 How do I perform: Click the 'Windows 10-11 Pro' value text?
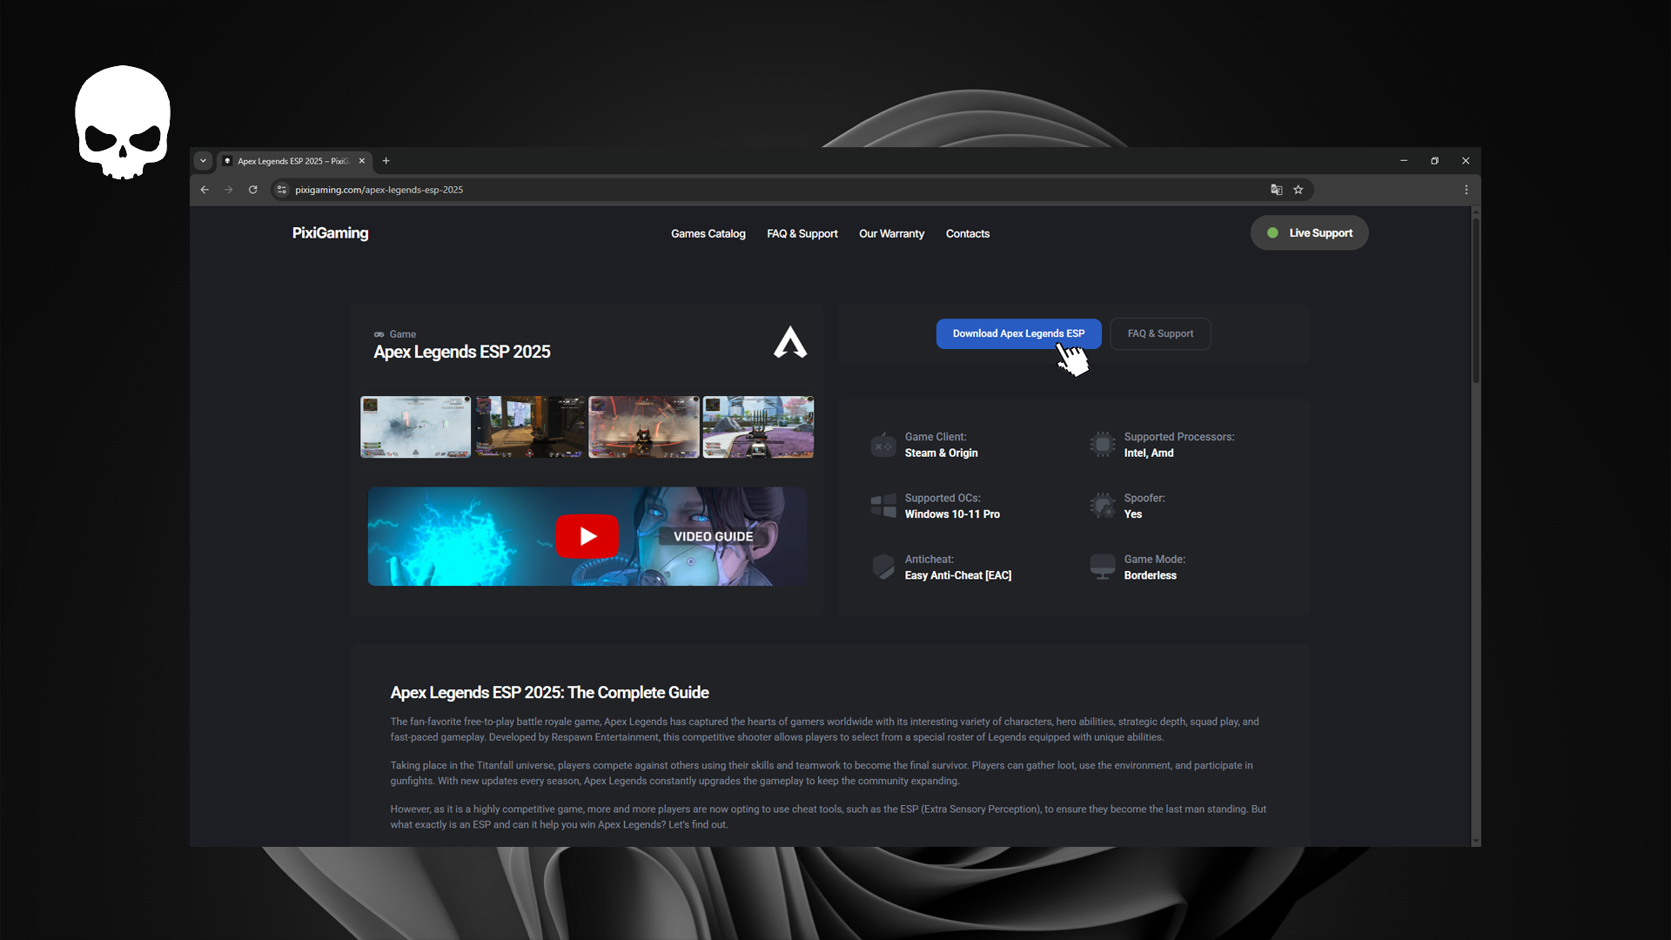(x=952, y=514)
